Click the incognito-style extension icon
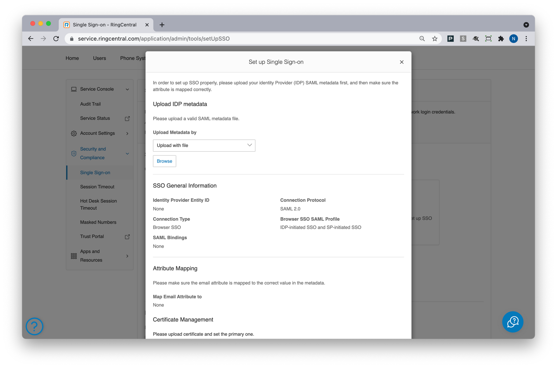 click(x=476, y=39)
